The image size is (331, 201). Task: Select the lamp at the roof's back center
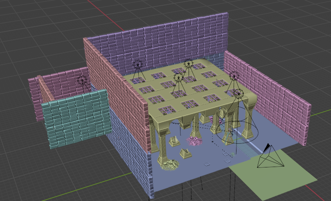[188, 63]
